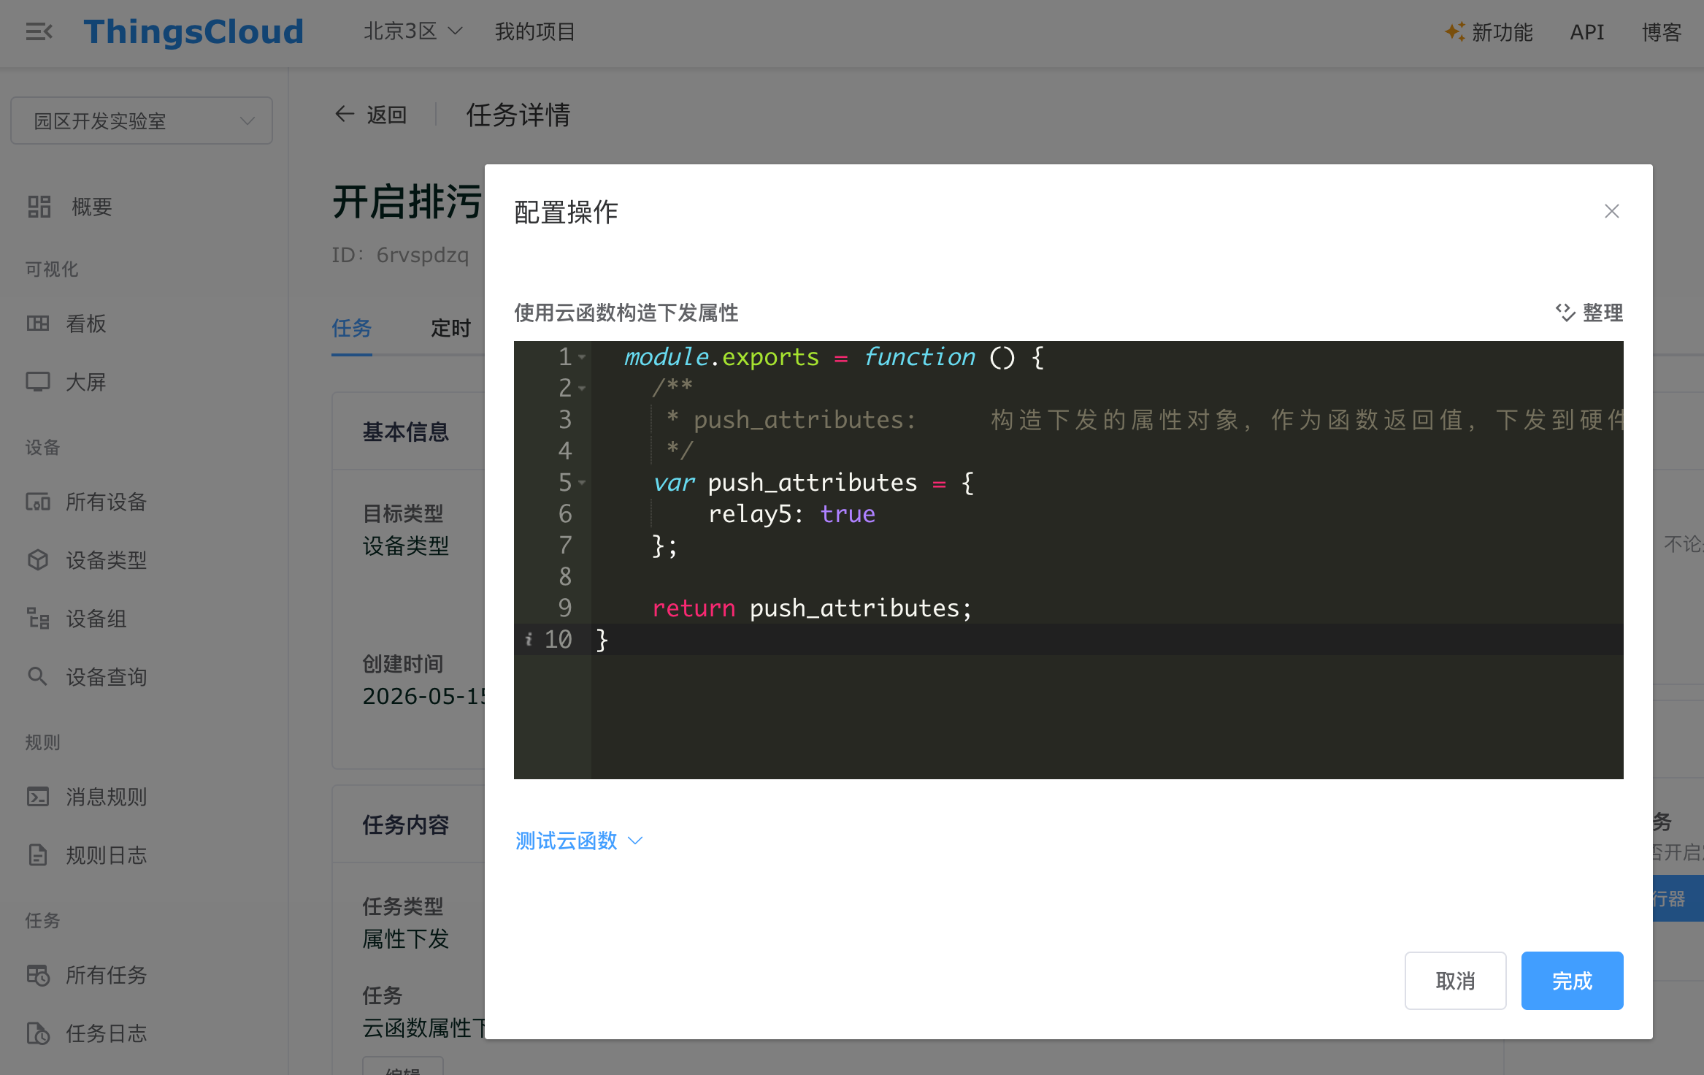Switch to the 任务 tab

click(352, 328)
